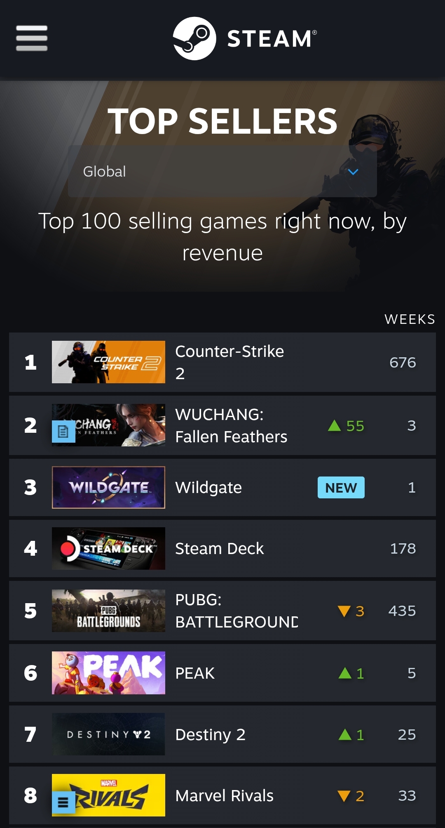Open the Wildgate game title link

(208, 488)
